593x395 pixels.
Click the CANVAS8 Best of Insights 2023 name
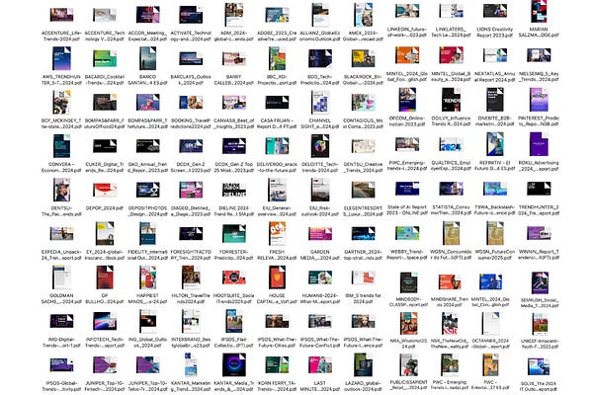point(234,123)
